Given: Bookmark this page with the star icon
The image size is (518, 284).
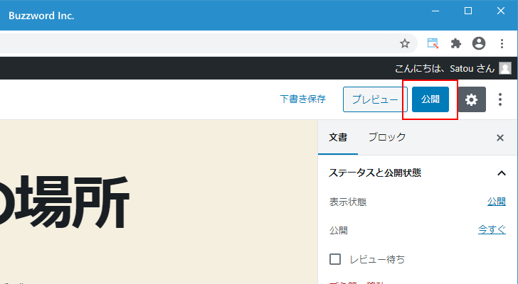Looking at the screenshot, I should coord(405,43).
